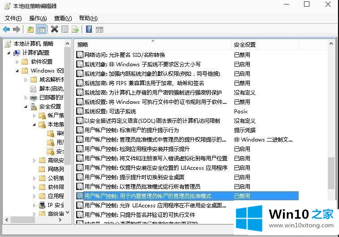This screenshot has height=237, width=339.
Task: Click the Export list toolbar icon
Action: [x=75, y=29]
